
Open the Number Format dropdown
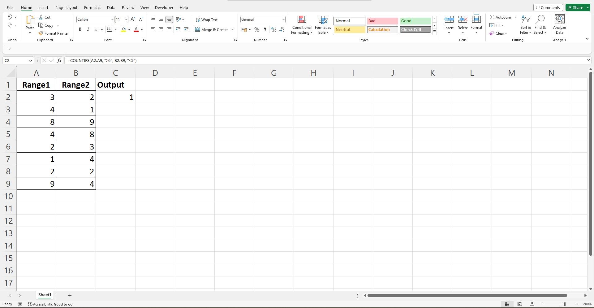pos(283,19)
